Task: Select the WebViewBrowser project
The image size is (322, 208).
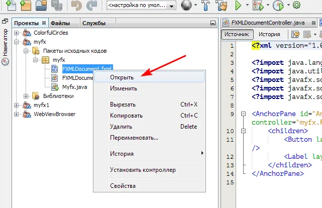Action: point(54,114)
